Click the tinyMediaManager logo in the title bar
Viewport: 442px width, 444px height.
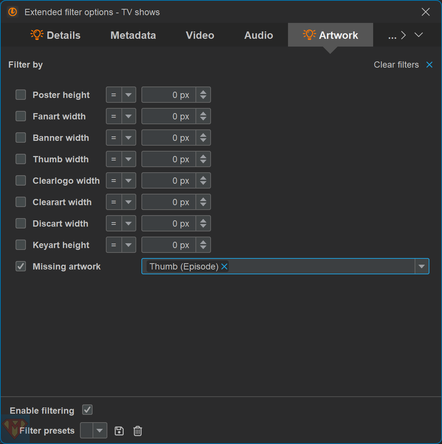click(x=13, y=12)
